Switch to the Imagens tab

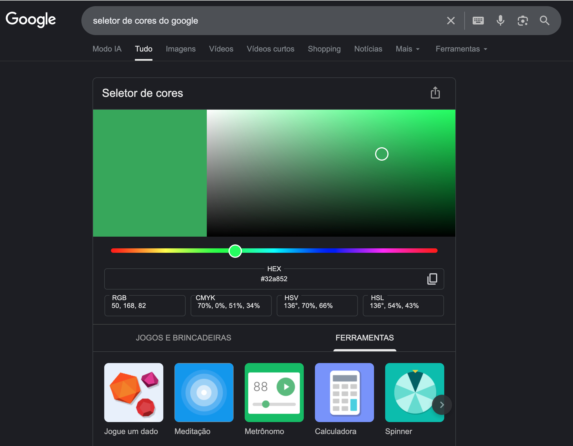(x=181, y=49)
